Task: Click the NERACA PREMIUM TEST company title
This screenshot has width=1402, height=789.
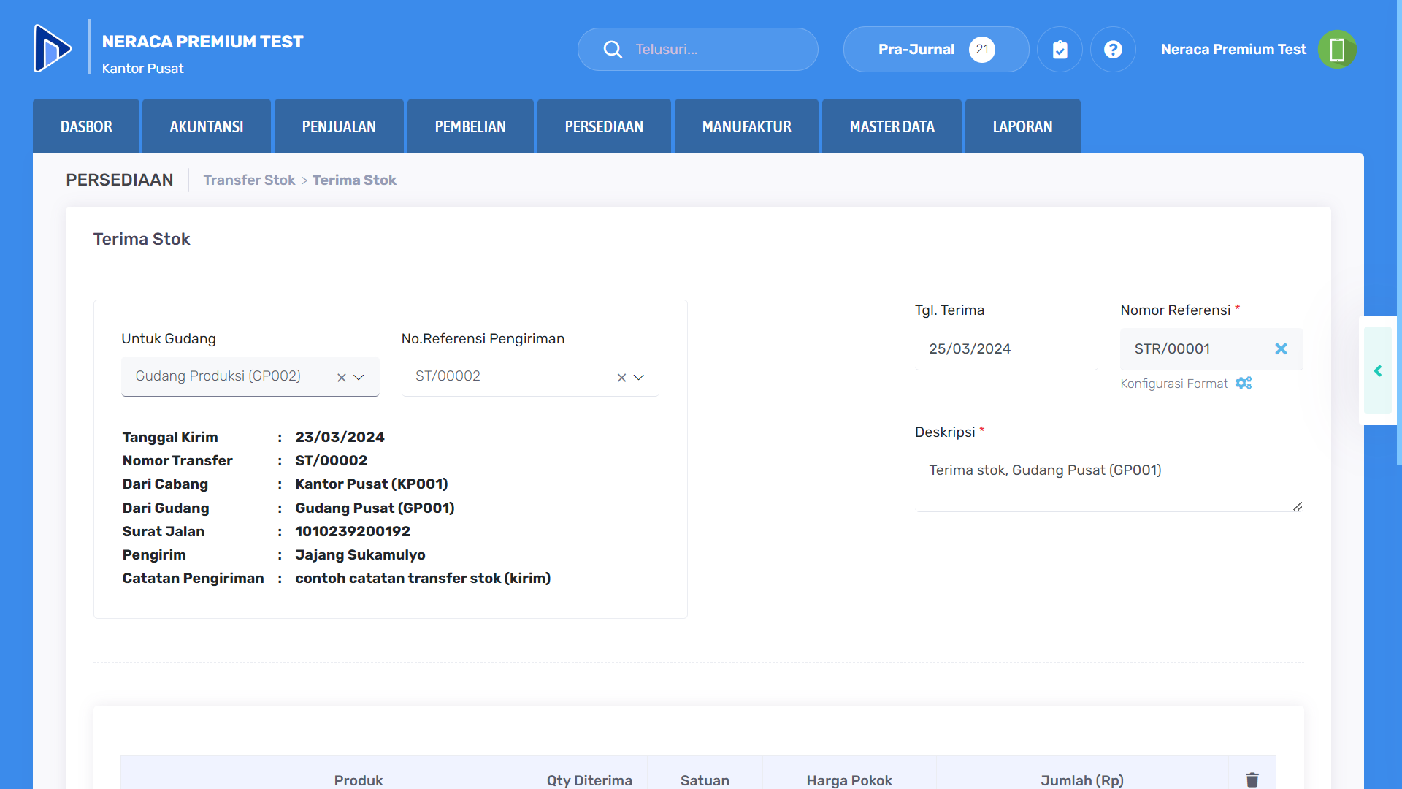Action: click(x=202, y=42)
